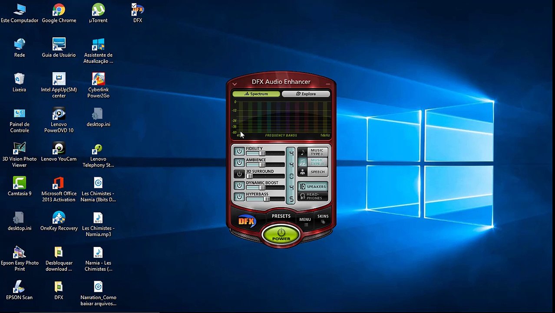Click the Hyperbass slider
Screen dimensions: 555x313
tap(265, 199)
